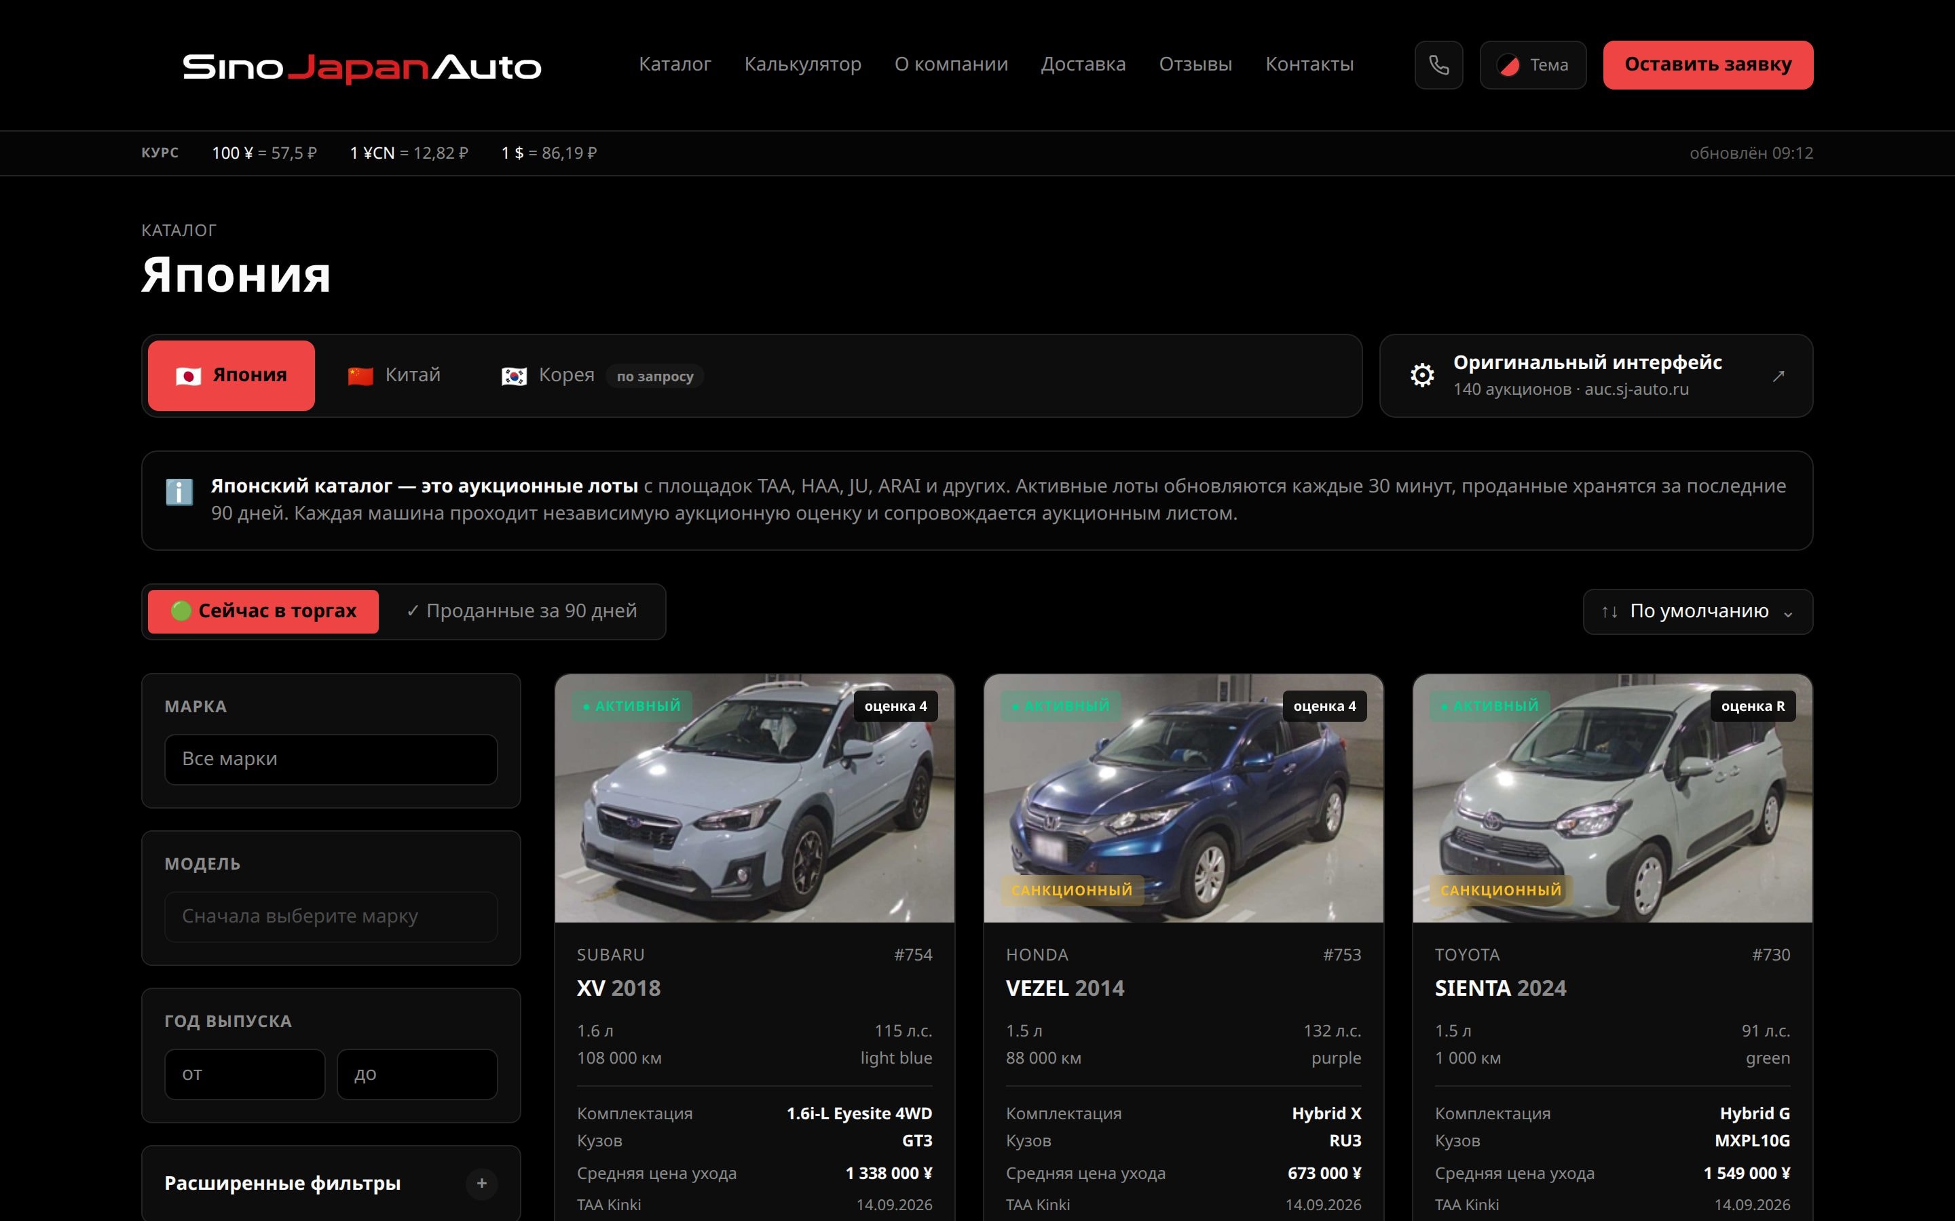This screenshot has width=1955, height=1221.
Task: Open the Доставка menu item
Action: click(1083, 64)
